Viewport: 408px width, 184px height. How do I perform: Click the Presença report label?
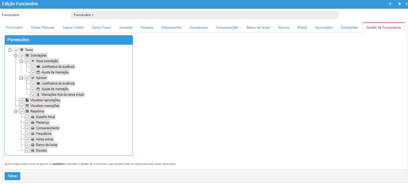(42, 123)
